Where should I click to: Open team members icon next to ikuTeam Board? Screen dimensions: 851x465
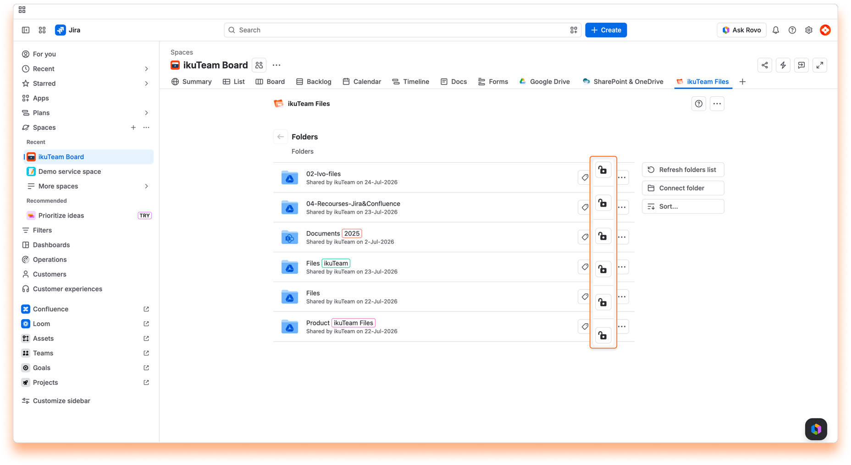tap(259, 65)
